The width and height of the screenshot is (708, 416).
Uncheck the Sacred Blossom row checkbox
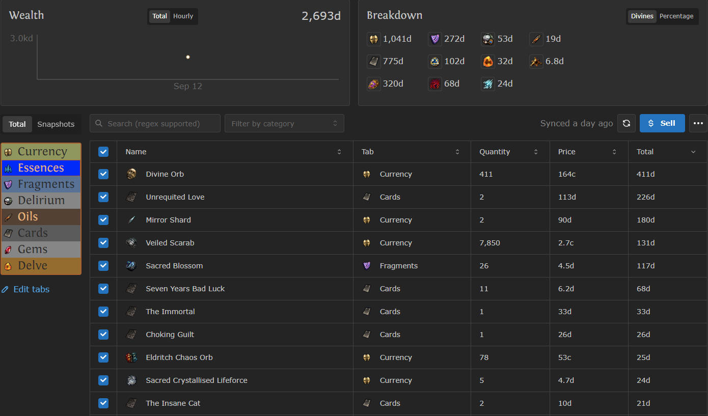[103, 266]
